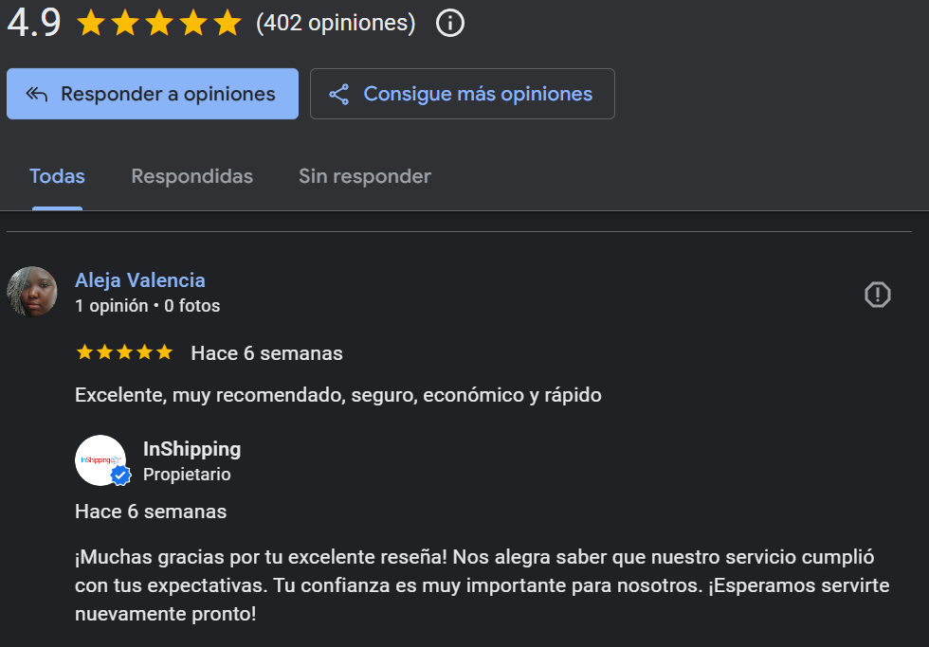Click the 402 opiniones count text

[336, 23]
